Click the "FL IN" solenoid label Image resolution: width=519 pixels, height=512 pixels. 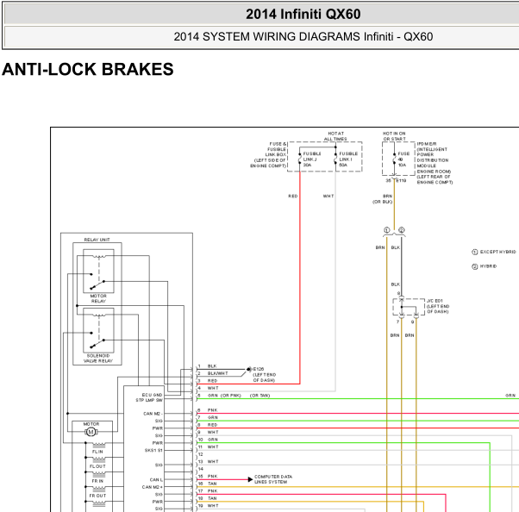click(x=97, y=452)
